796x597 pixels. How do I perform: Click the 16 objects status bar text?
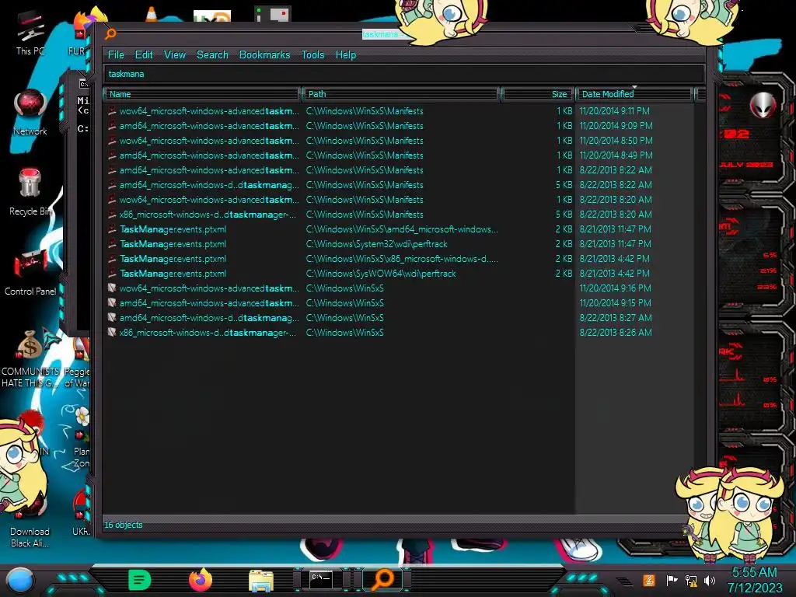[124, 525]
